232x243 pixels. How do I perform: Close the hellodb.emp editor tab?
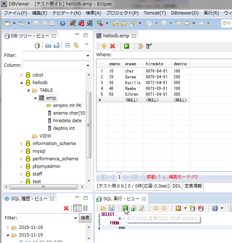pyautogui.click(x=134, y=36)
